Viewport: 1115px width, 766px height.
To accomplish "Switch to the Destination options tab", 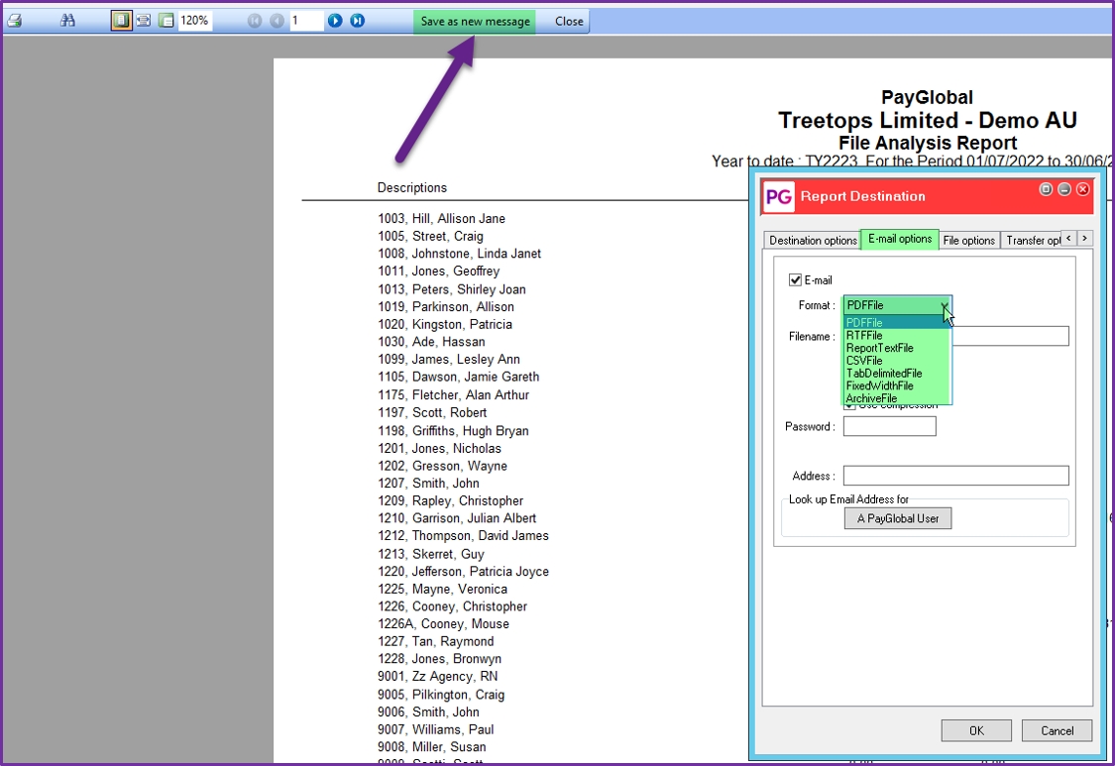I will (813, 241).
